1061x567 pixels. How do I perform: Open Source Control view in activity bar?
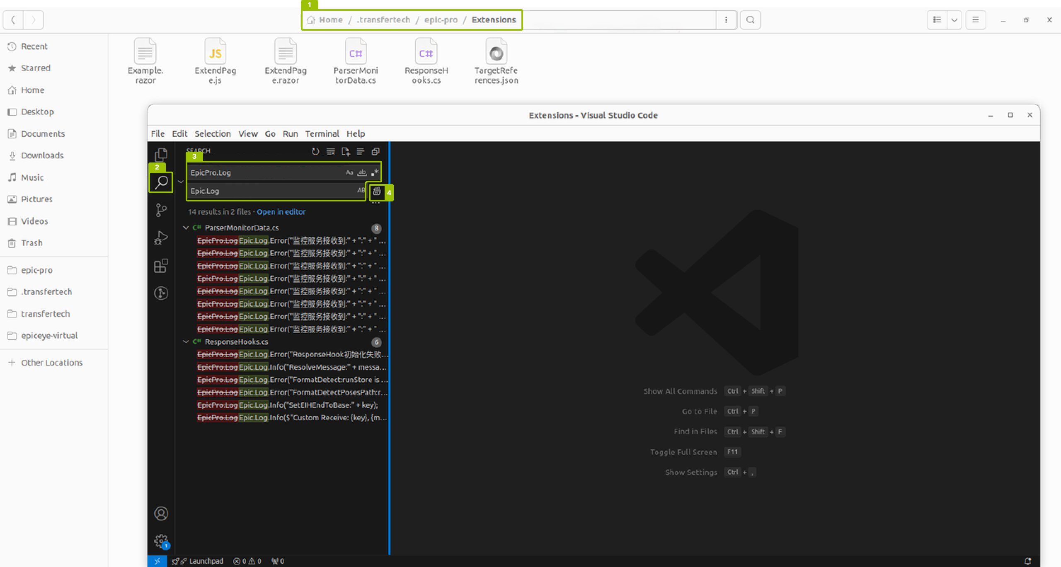(x=161, y=210)
